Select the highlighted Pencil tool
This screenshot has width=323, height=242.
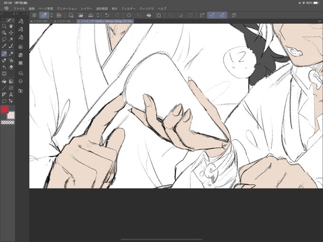tap(4, 54)
